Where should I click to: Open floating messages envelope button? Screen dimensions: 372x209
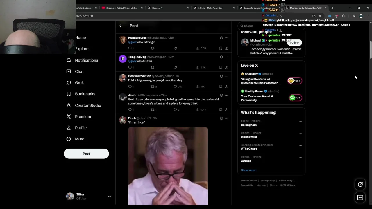(x=360, y=198)
